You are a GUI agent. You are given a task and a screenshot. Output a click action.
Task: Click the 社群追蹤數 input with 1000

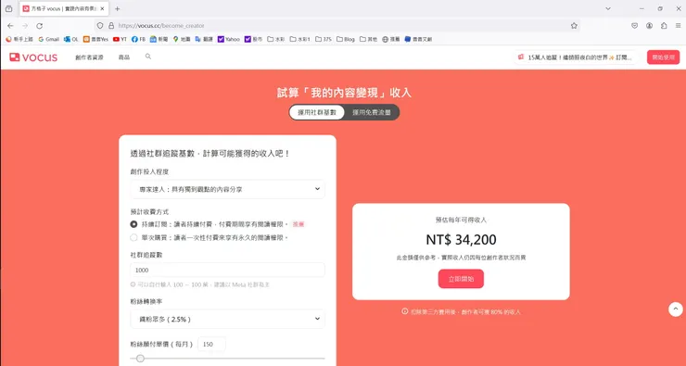click(227, 270)
